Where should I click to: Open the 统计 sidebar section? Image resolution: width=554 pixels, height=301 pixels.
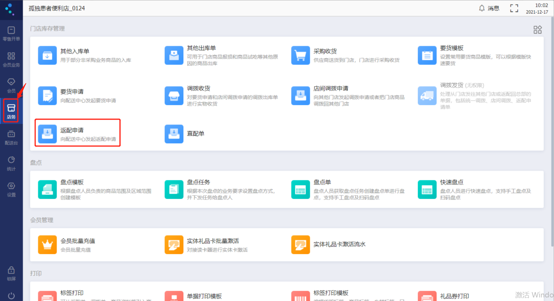click(11, 164)
